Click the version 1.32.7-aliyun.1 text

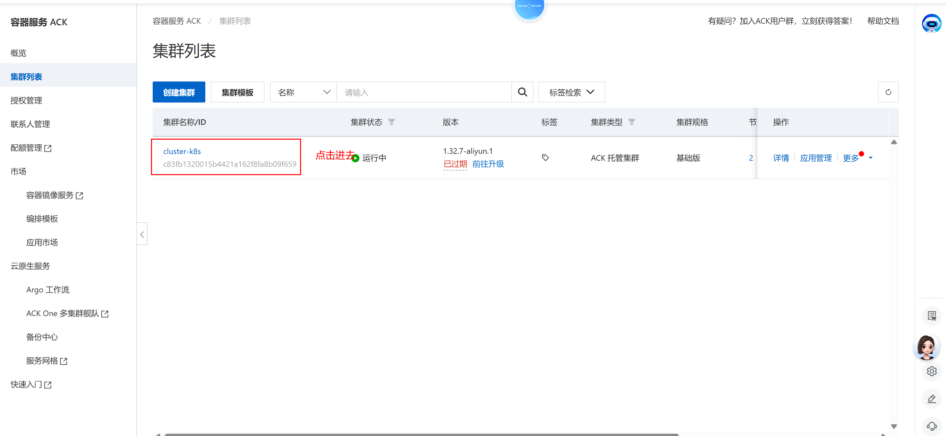[x=468, y=151]
